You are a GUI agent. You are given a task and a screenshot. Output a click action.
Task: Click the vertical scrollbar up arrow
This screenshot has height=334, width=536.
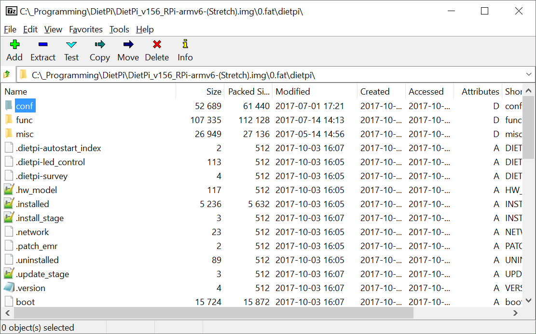(x=528, y=91)
